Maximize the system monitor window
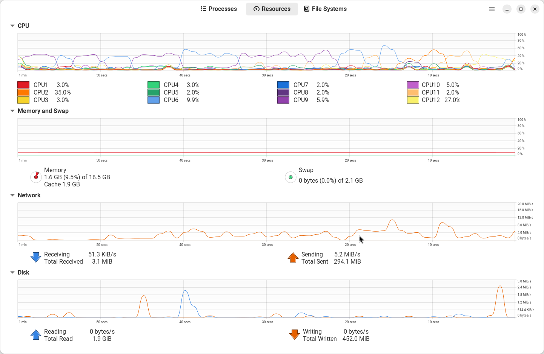Image resolution: width=544 pixels, height=354 pixels. coord(521,9)
